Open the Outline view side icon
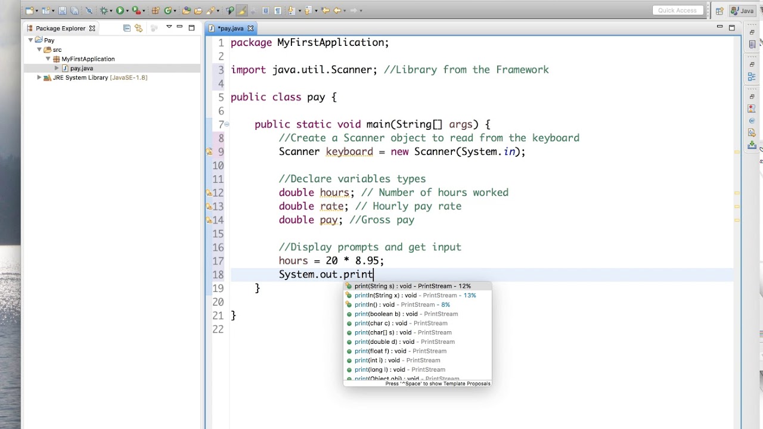This screenshot has height=429, width=763. point(752,77)
